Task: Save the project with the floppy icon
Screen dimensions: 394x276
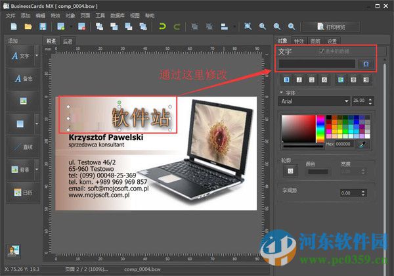Action: coord(43,26)
